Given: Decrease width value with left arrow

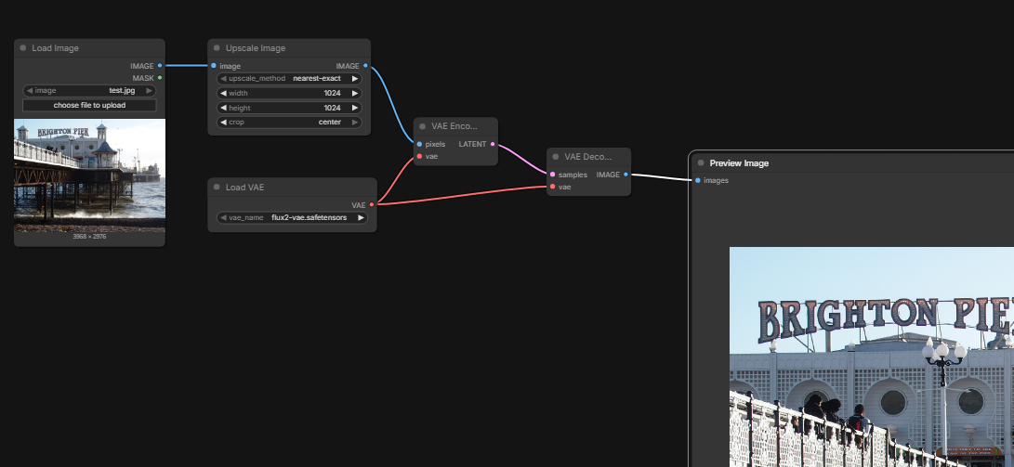Looking at the screenshot, I should tap(223, 93).
